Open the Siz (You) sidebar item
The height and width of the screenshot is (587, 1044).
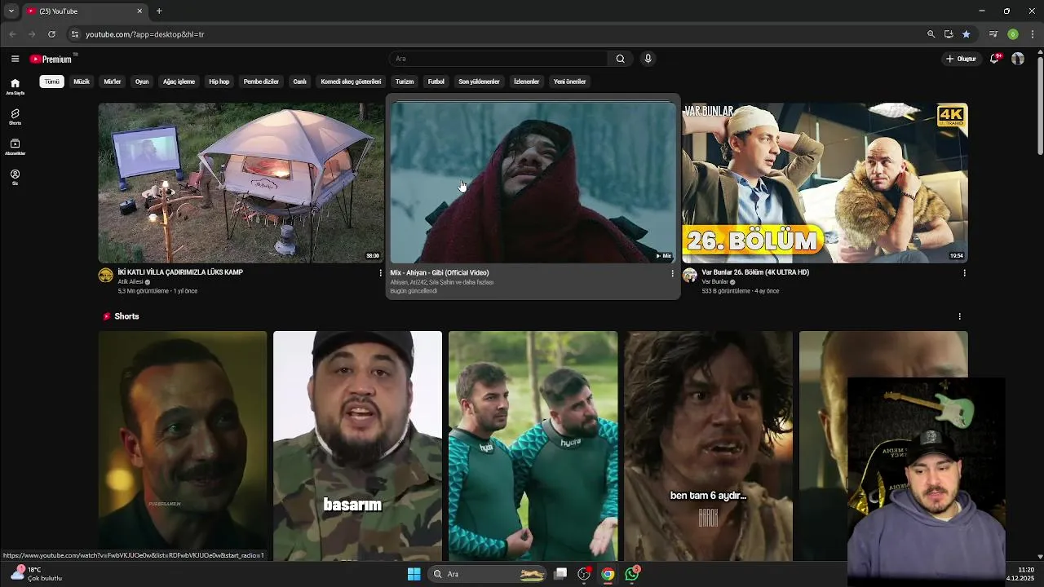15,177
